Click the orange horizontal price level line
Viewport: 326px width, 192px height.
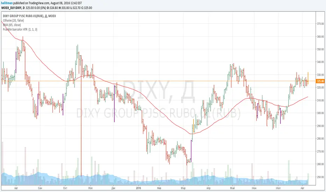(158, 81)
